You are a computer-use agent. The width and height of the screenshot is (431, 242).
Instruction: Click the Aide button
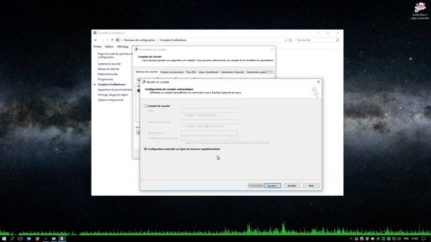311,186
